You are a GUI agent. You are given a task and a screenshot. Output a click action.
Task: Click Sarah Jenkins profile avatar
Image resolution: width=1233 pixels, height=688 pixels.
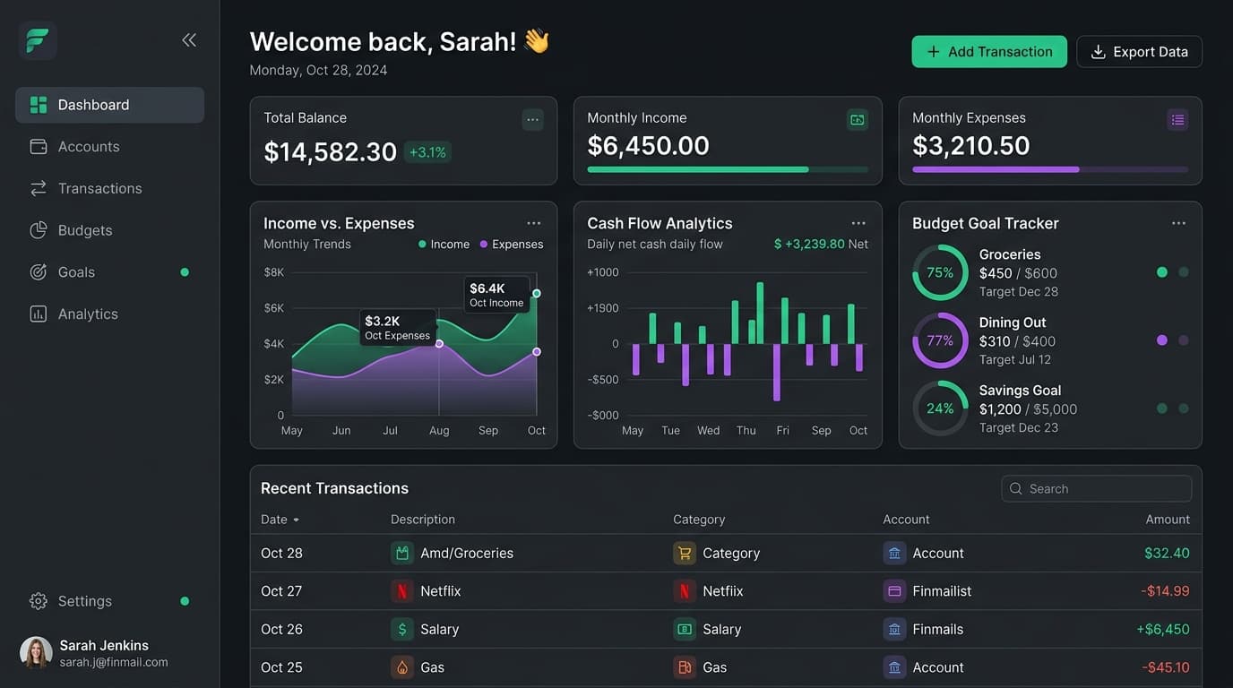click(x=36, y=653)
